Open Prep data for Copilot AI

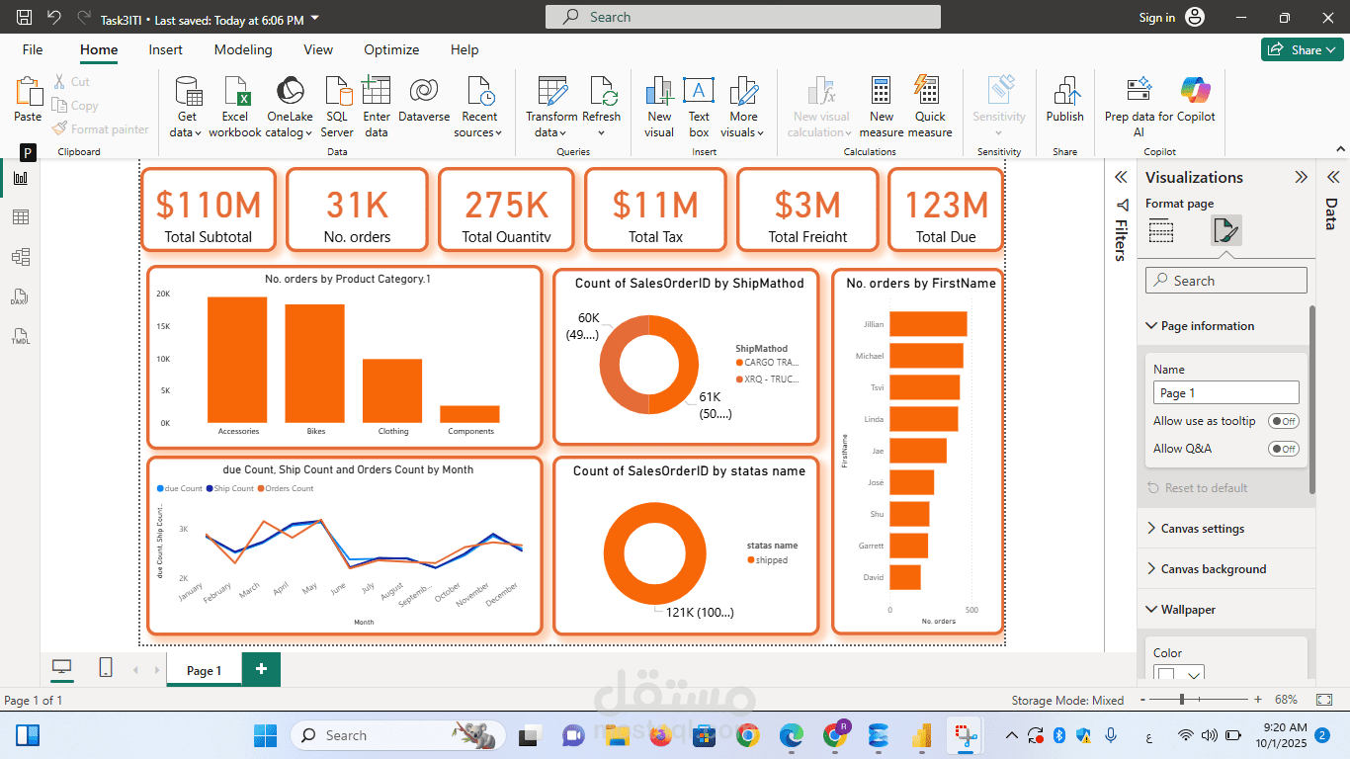1139,107
